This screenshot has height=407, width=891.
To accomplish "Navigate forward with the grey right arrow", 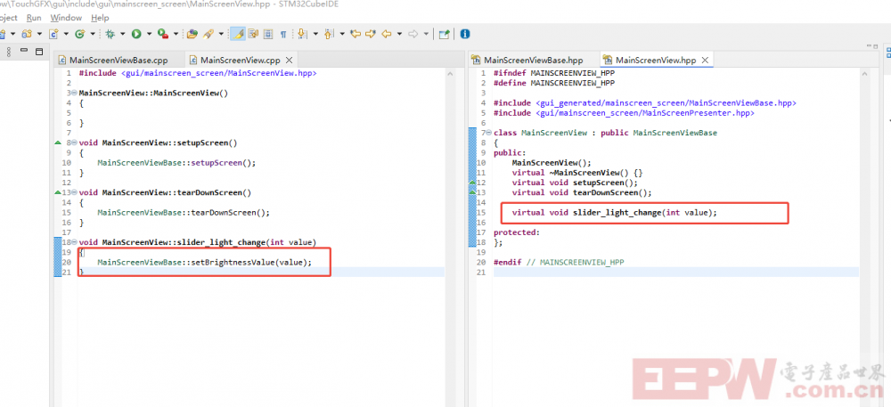I will coord(413,34).
